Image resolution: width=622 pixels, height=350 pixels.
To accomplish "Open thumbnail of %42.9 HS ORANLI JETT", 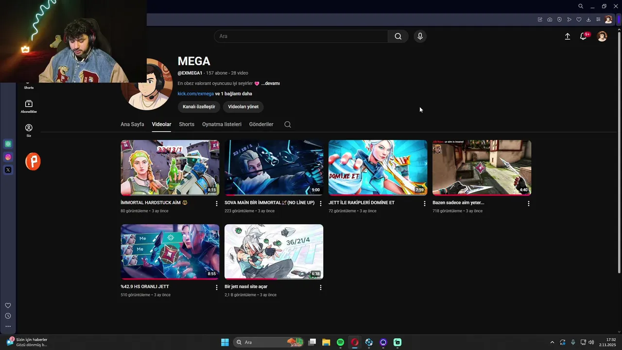I will coord(170,252).
